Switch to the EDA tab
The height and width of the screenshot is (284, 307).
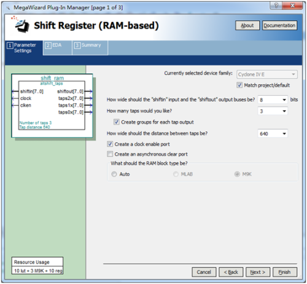58,47
